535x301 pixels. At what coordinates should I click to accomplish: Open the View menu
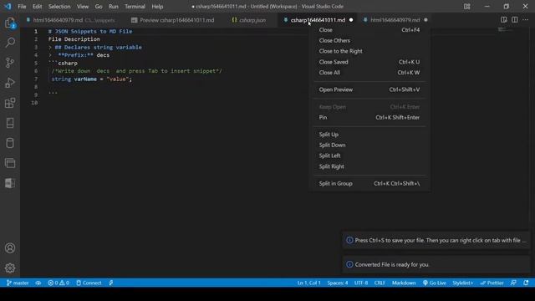pyautogui.click(x=83, y=7)
